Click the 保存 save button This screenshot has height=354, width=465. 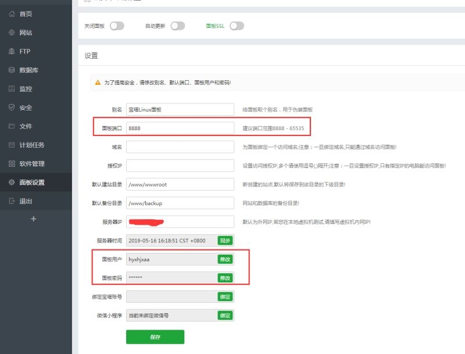(155, 336)
